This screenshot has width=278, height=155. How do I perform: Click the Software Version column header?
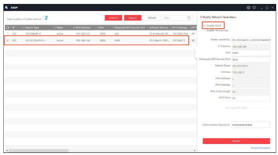click(x=158, y=28)
